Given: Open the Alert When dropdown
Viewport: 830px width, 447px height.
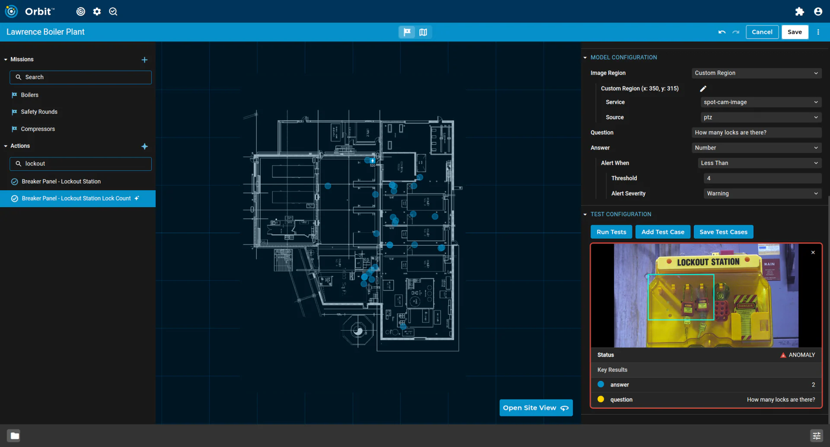Looking at the screenshot, I should (x=760, y=163).
